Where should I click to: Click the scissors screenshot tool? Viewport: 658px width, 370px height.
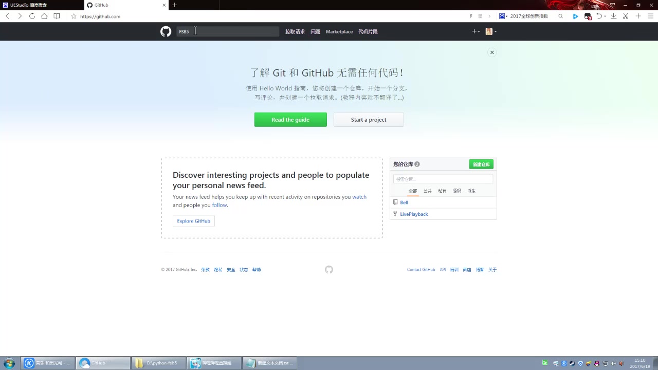click(x=626, y=16)
